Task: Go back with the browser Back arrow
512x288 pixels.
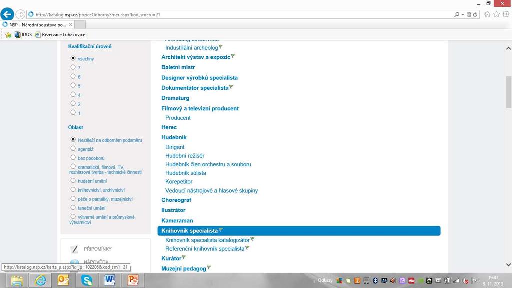Action: point(7,14)
